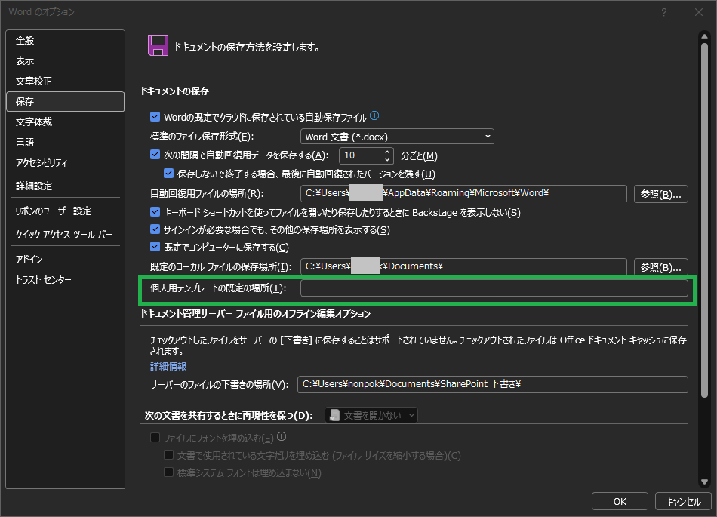Go to the 文字体裁 category
The height and width of the screenshot is (517, 717).
tap(66, 122)
